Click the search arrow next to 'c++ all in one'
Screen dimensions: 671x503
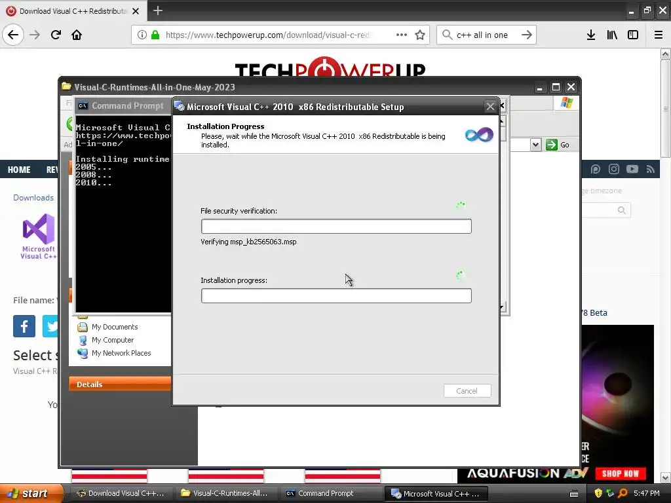click(527, 35)
